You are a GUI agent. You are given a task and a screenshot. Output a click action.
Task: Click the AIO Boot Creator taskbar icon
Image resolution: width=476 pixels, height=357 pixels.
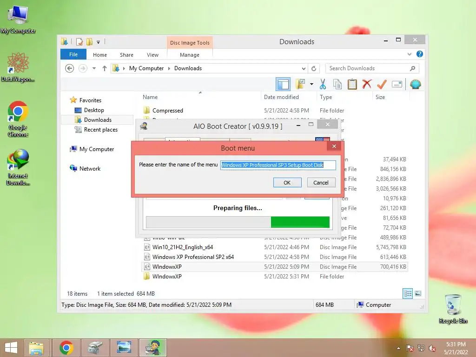pyautogui.click(x=152, y=348)
